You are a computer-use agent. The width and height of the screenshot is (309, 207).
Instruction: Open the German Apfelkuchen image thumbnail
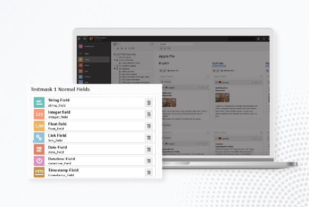[222, 98]
